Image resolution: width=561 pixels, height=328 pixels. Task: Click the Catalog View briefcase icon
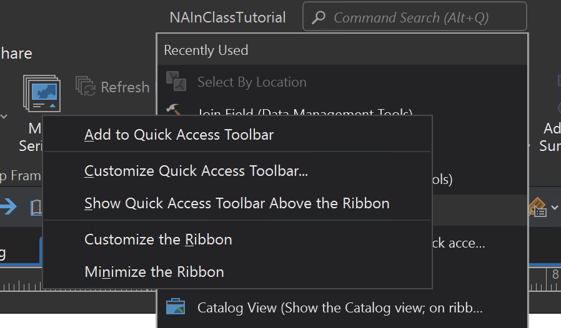[x=175, y=307]
